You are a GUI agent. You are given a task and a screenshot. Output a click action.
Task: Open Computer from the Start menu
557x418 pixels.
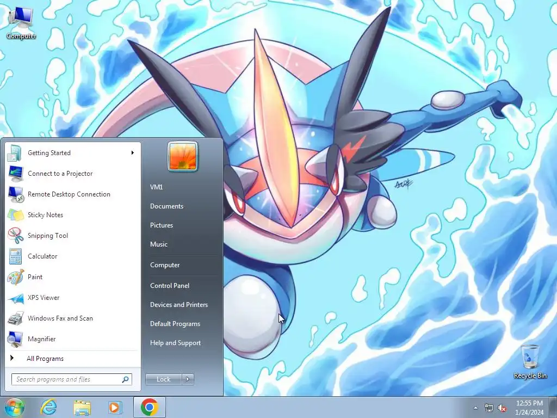(x=165, y=265)
